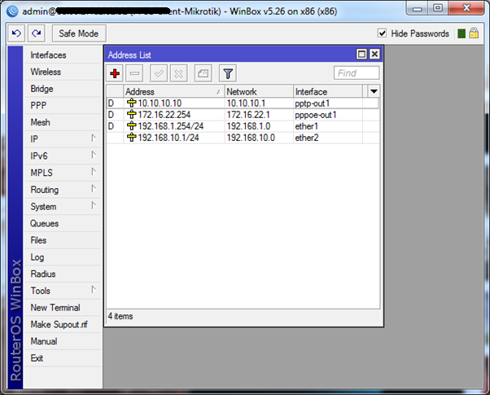Screen dimensions: 490x395
Task: Expand the Tools submenu
Action: (94, 290)
